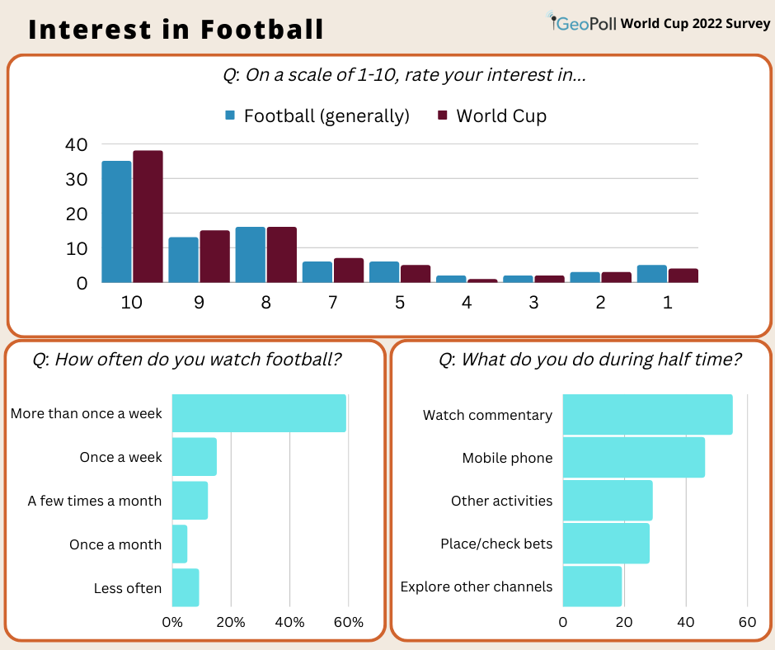Click the 'More than once a week' bar
The height and width of the screenshot is (650, 775).
click(259, 413)
